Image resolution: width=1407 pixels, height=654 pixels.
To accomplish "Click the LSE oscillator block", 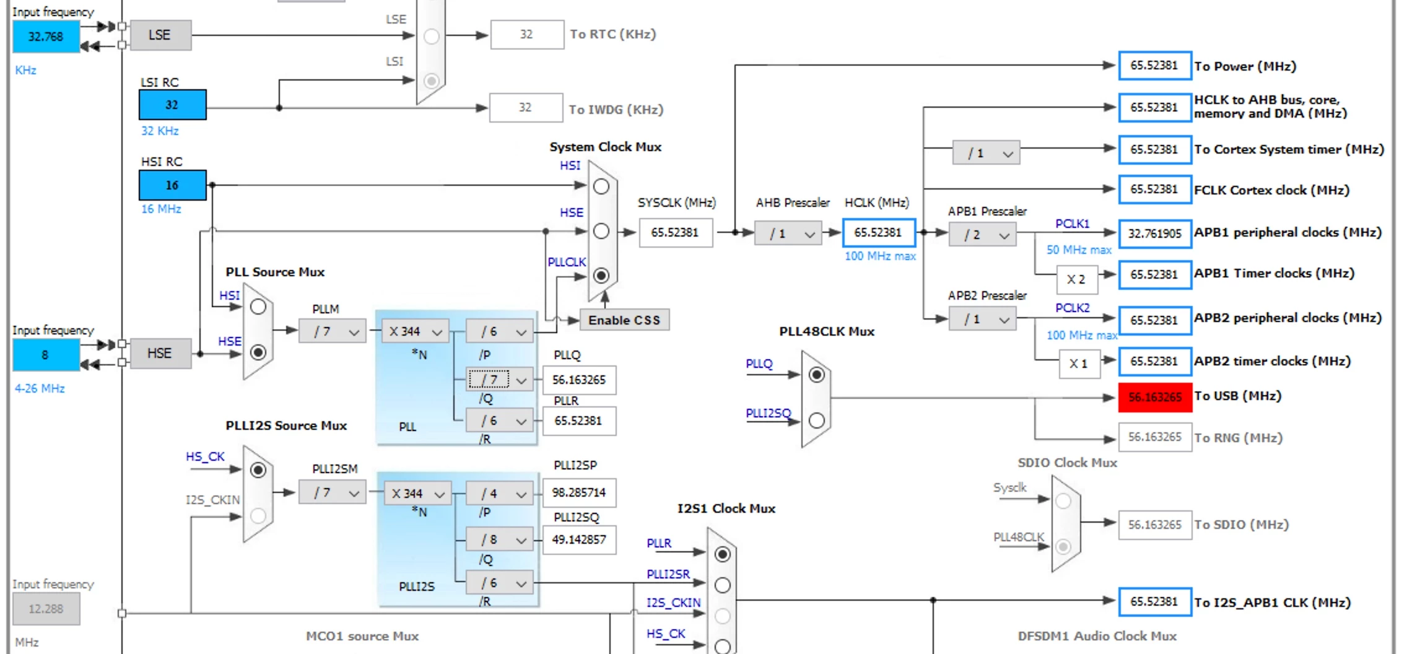I will 160,35.
